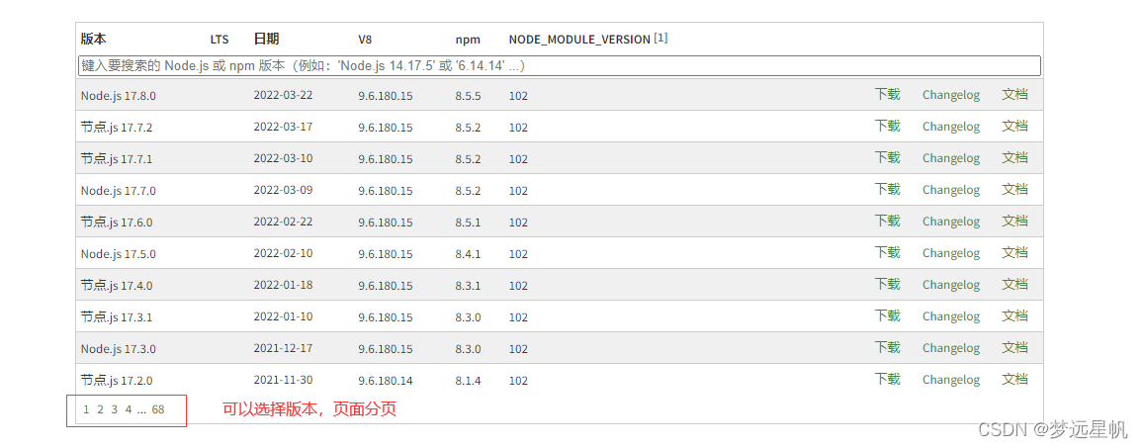The height and width of the screenshot is (448, 1143).
Task: Open docs link for version 17.2.0
Action: pos(1014,380)
